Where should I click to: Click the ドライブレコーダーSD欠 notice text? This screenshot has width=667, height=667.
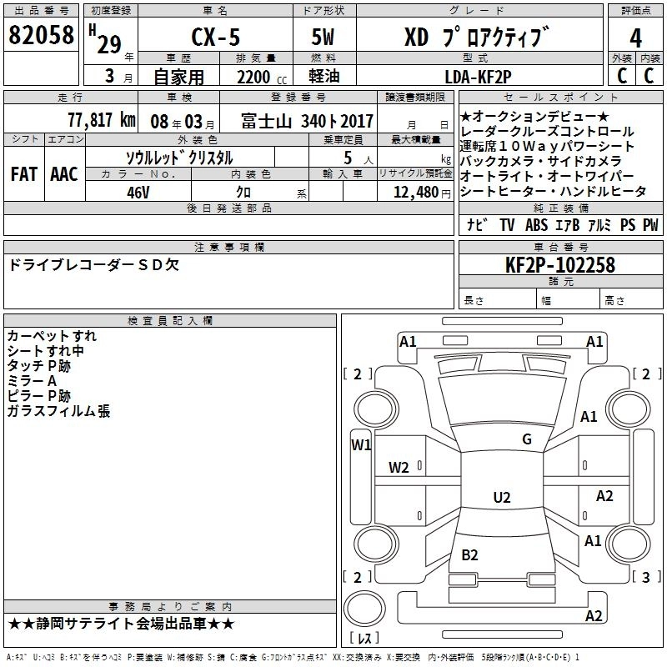tap(93, 265)
